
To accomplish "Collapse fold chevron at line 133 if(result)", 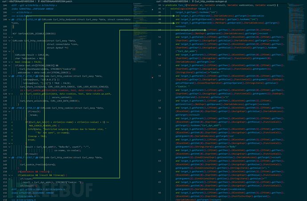I will click(x=9, y=111).
